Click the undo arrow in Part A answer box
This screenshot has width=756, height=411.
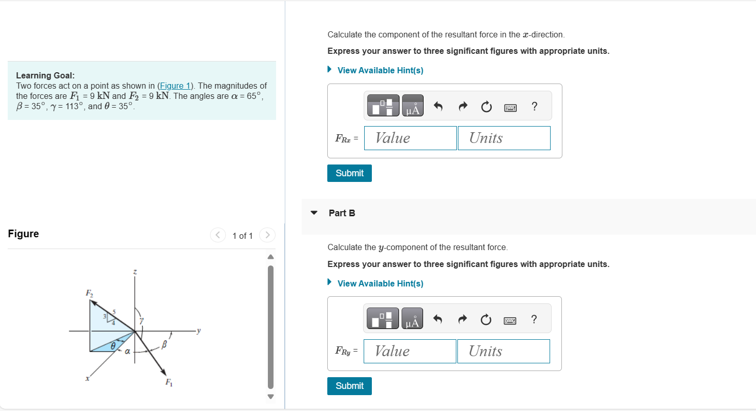[438, 107]
